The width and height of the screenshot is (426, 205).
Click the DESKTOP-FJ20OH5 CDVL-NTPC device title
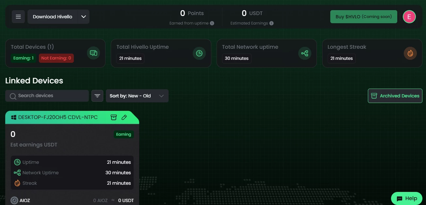(x=58, y=117)
